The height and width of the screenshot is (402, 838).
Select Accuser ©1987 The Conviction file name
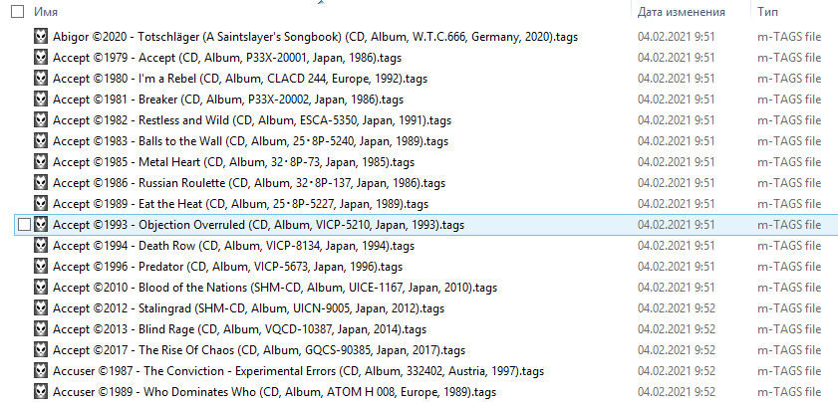click(x=298, y=371)
